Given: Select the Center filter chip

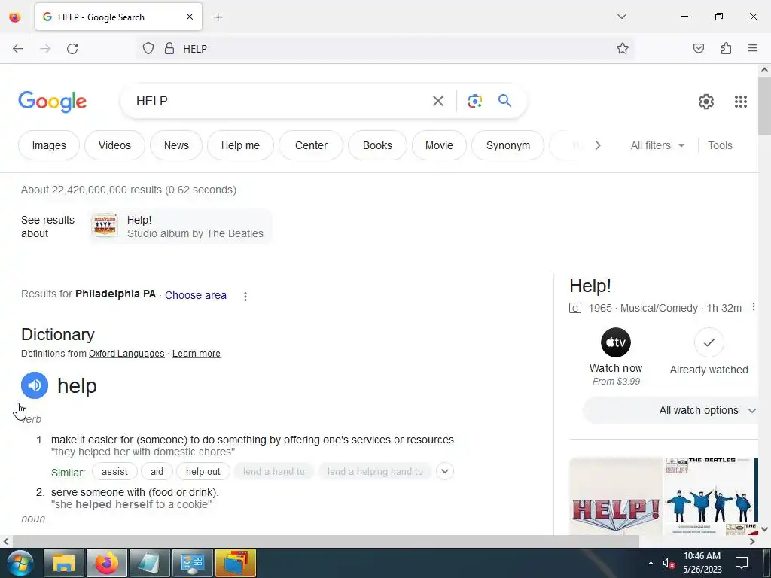Looking at the screenshot, I should (x=311, y=145).
